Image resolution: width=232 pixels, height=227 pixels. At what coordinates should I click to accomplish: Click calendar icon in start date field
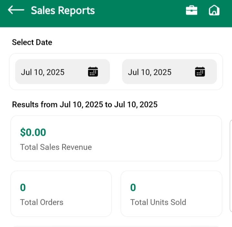(93, 72)
